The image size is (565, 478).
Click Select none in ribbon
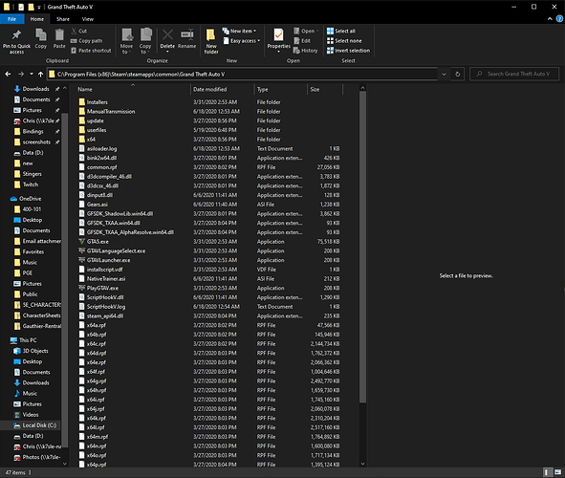point(344,41)
